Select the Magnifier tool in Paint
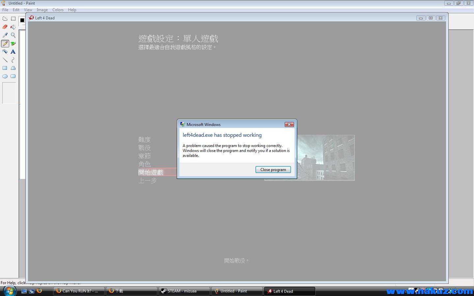474x296 pixels. tap(13, 35)
